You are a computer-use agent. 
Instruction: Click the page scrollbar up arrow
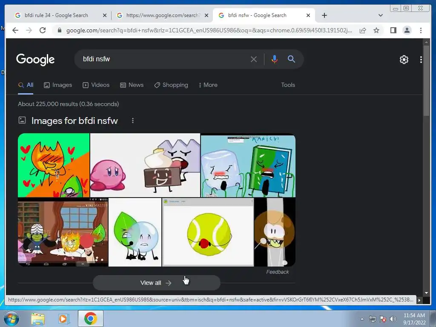coord(426,42)
